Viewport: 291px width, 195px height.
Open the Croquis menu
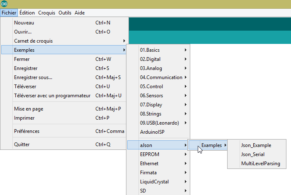click(46, 13)
